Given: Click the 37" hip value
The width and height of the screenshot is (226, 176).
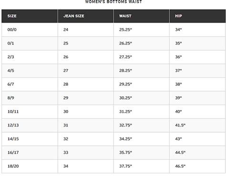Looking at the screenshot, I should [178, 71].
